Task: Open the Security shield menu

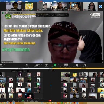Action: point(27,66)
